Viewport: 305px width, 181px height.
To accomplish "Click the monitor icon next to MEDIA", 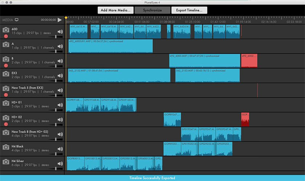I will coord(17,20).
